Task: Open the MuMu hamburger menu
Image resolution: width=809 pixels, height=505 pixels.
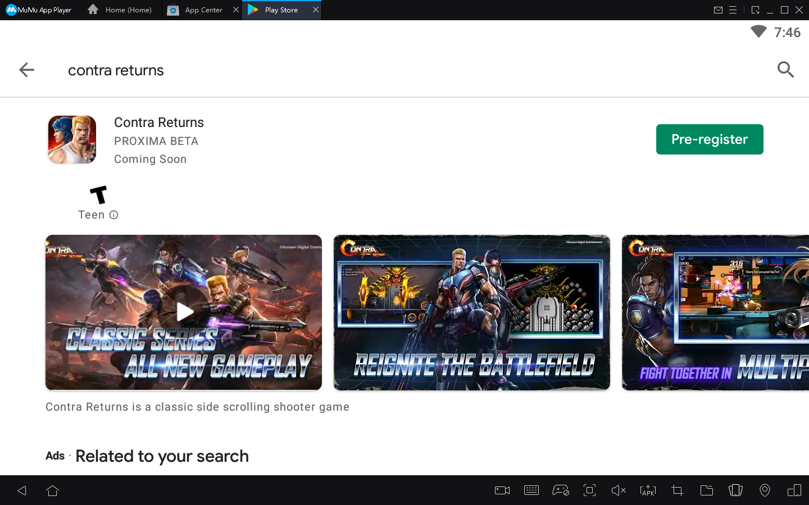Action: (x=733, y=10)
